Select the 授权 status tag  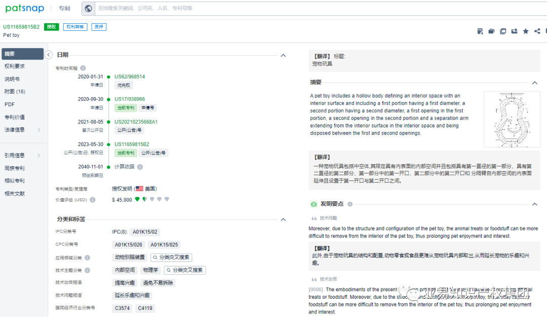[x=51, y=26]
